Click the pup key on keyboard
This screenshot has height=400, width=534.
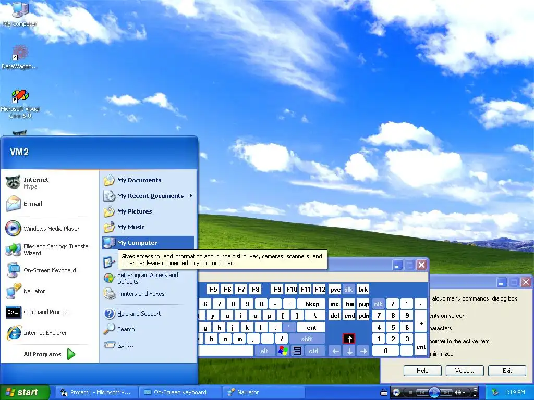[363, 304]
